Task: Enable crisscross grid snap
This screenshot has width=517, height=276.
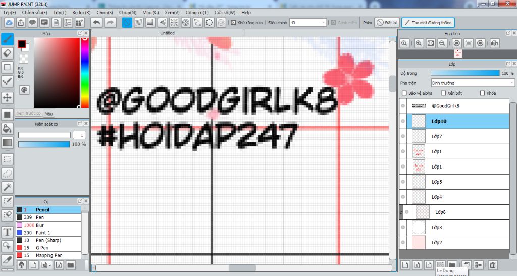Action: pos(150,23)
